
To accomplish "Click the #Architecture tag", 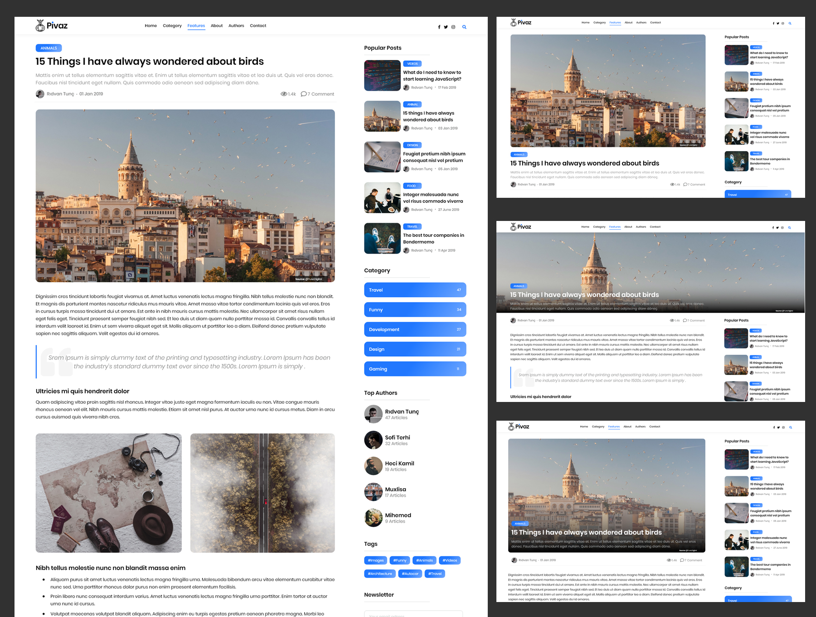I will pyautogui.click(x=380, y=573).
